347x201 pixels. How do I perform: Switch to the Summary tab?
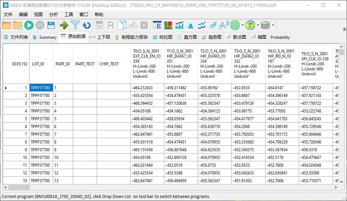(44, 37)
